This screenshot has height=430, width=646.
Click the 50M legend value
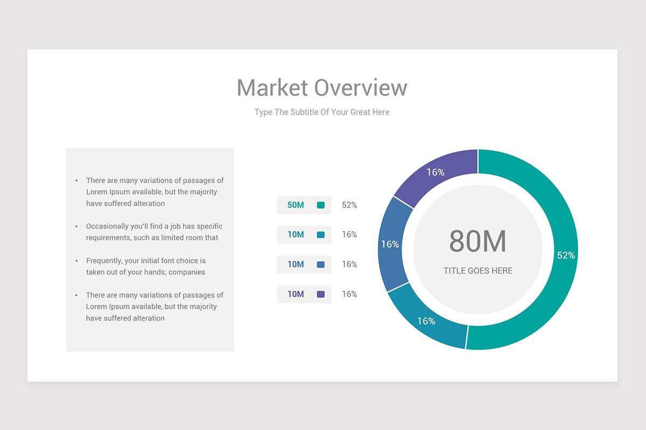coord(296,205)
